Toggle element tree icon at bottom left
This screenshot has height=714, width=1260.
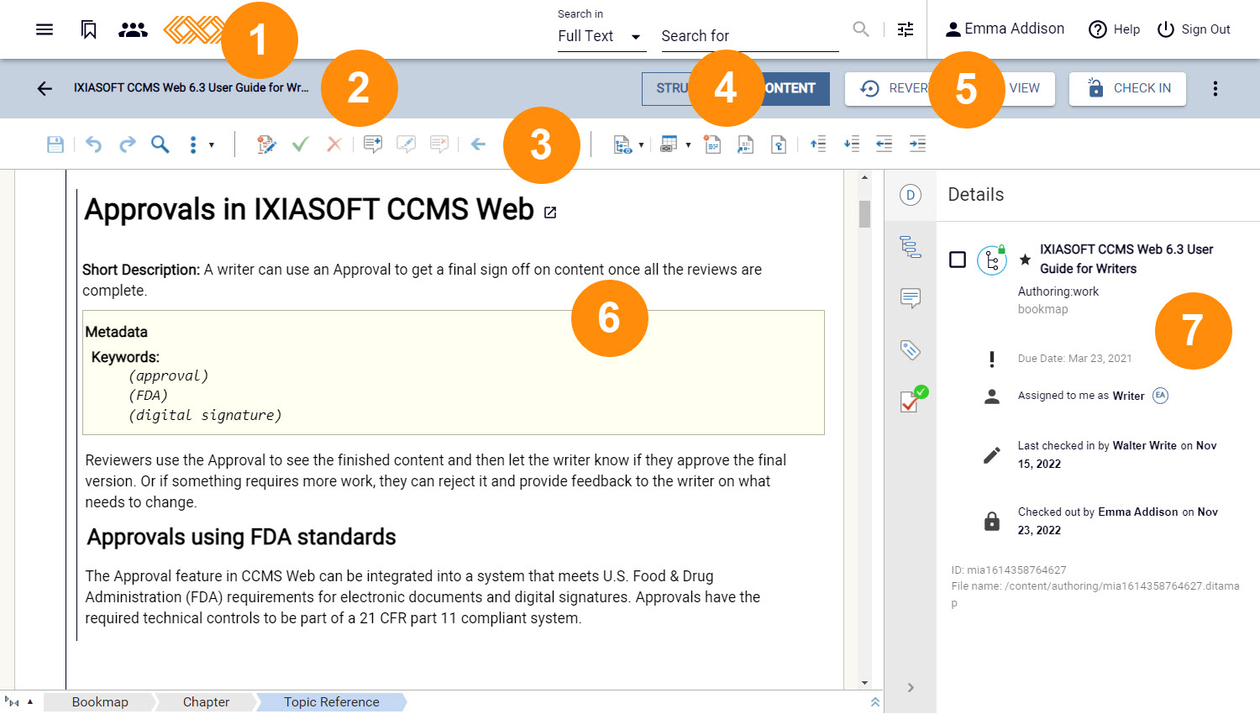pyautogui.click(x=12, y=702)
